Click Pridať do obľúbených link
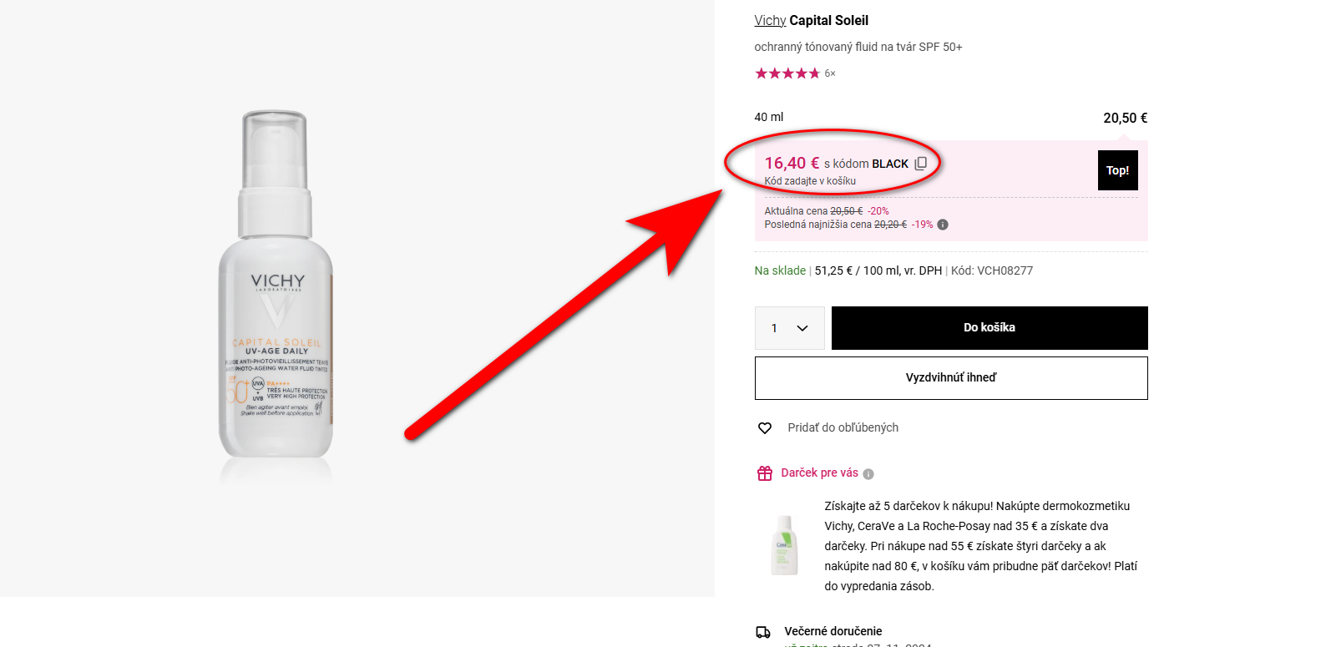The image size is (1321, 647). coord(843,427)
